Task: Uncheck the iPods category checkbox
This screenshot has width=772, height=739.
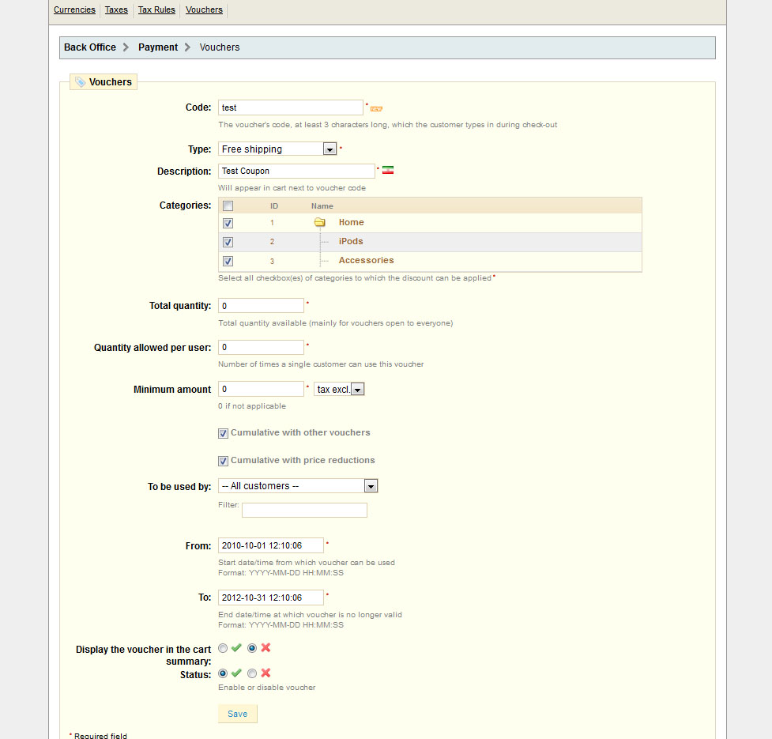Action: 228,242
